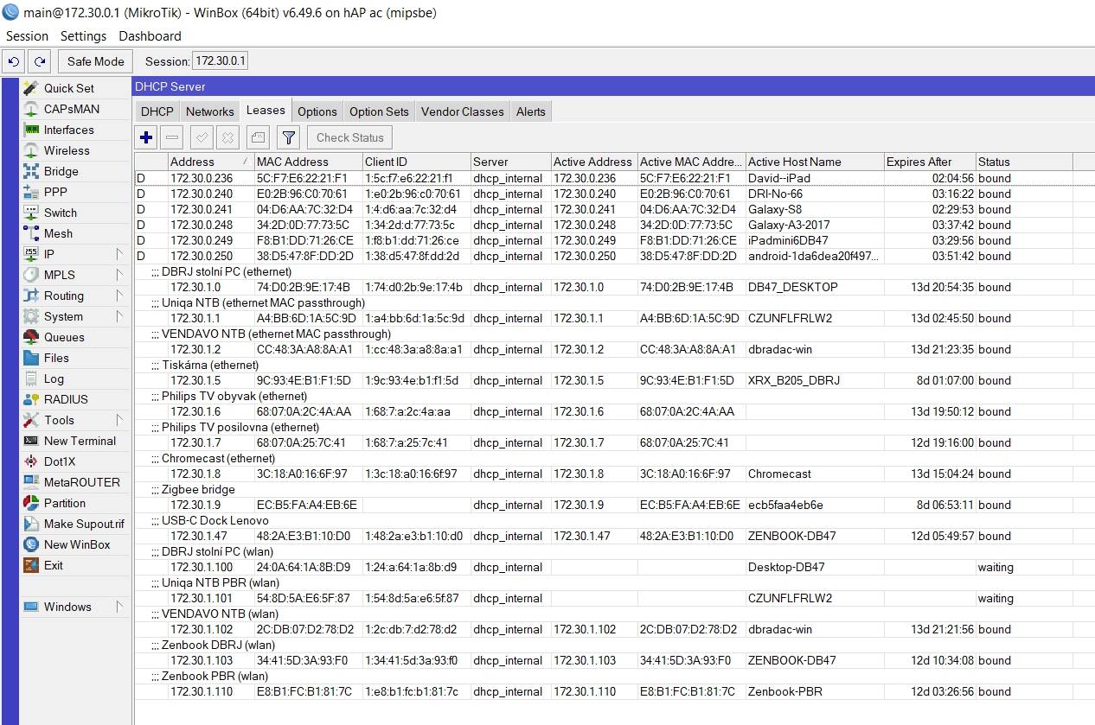Select waiting status of Desktop-DB47 row
This screenshot has width=1095, height=725.
[1024, 567]
